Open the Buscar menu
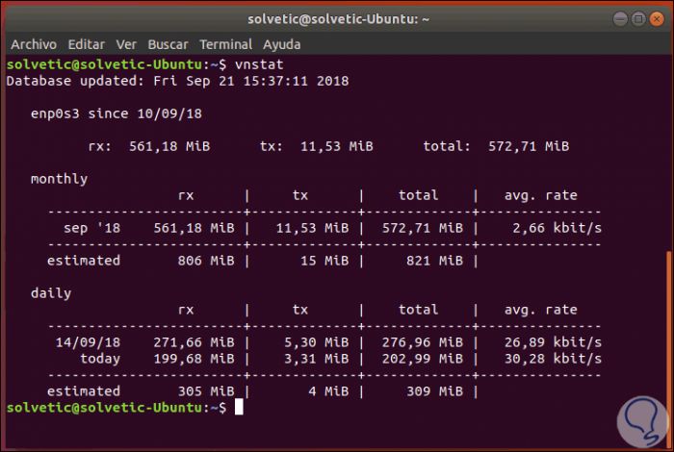Viewport: 674px width, 452px height. [x=168, y=44]
